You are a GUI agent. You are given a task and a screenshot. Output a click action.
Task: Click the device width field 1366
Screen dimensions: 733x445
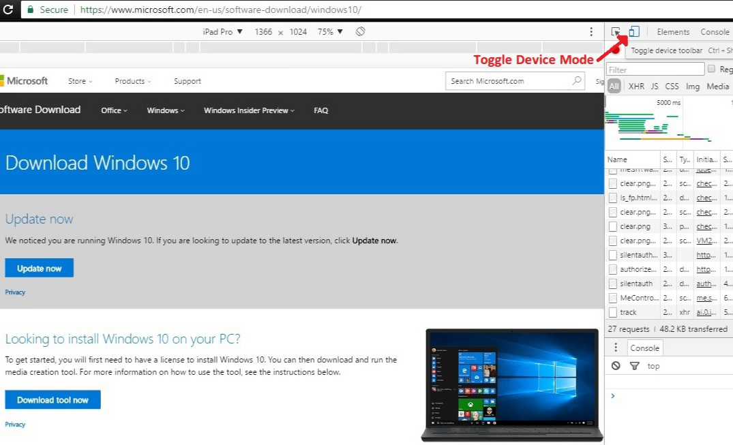pyautogui.click(x=263, y=32)
